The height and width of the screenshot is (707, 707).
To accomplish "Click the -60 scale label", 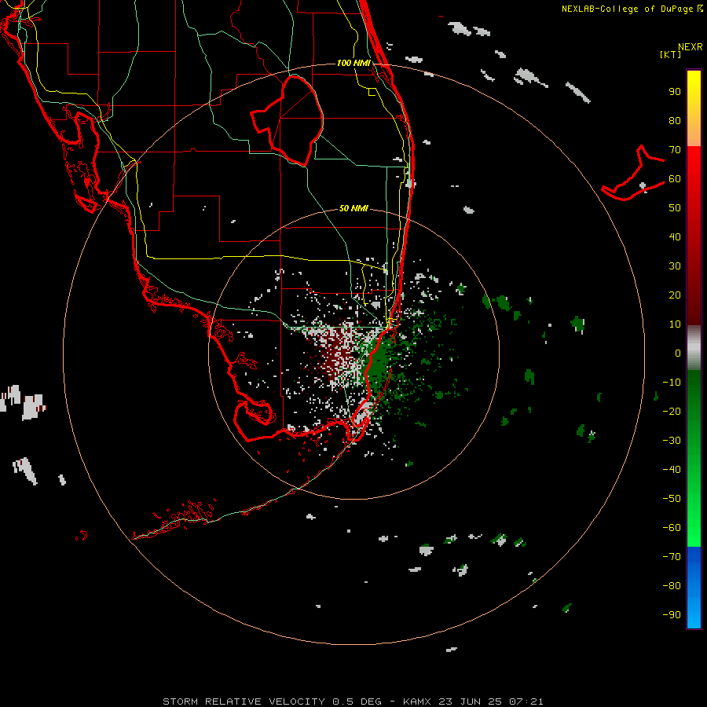I will click(672, 528).
